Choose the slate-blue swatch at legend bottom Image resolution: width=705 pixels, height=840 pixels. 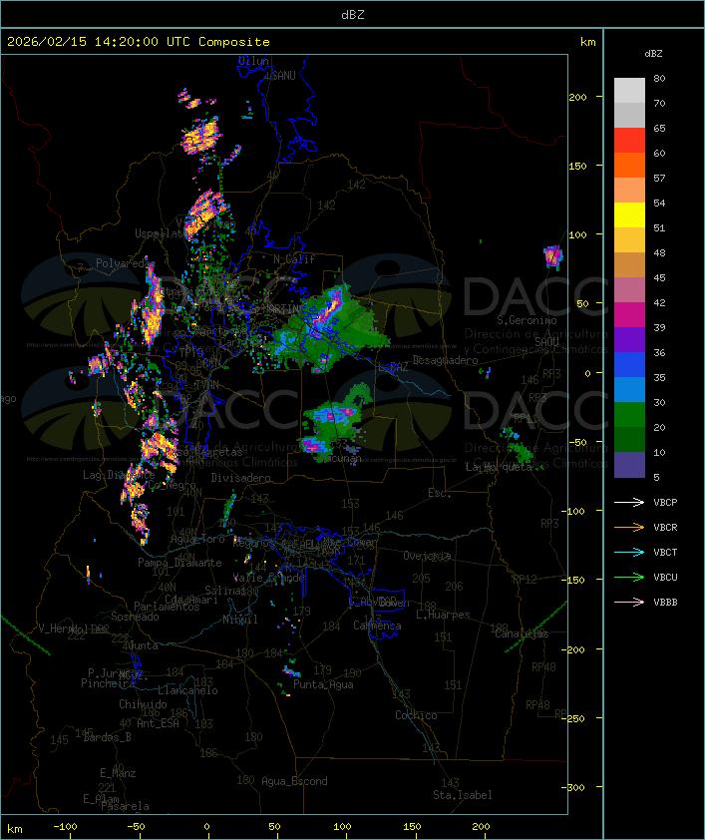629,465
